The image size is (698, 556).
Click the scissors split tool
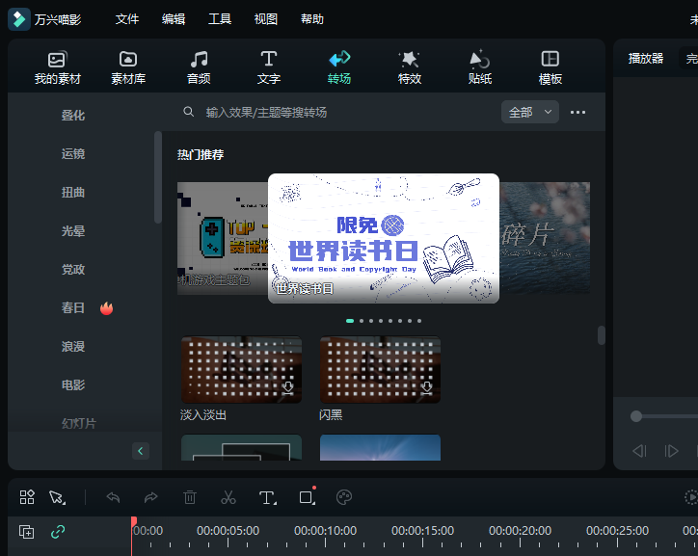[x=228, y=497]
